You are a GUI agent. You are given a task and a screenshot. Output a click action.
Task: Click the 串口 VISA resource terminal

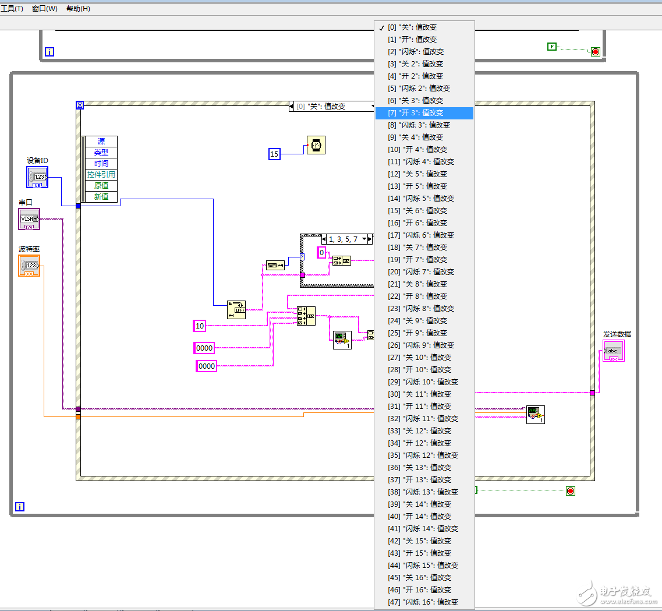coord(29,219)
